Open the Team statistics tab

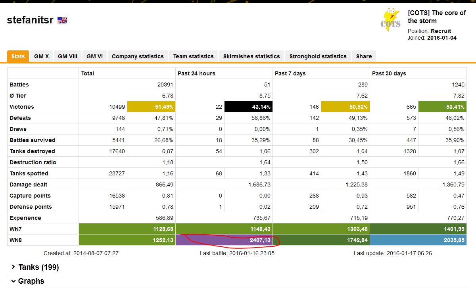coord(193,56)
